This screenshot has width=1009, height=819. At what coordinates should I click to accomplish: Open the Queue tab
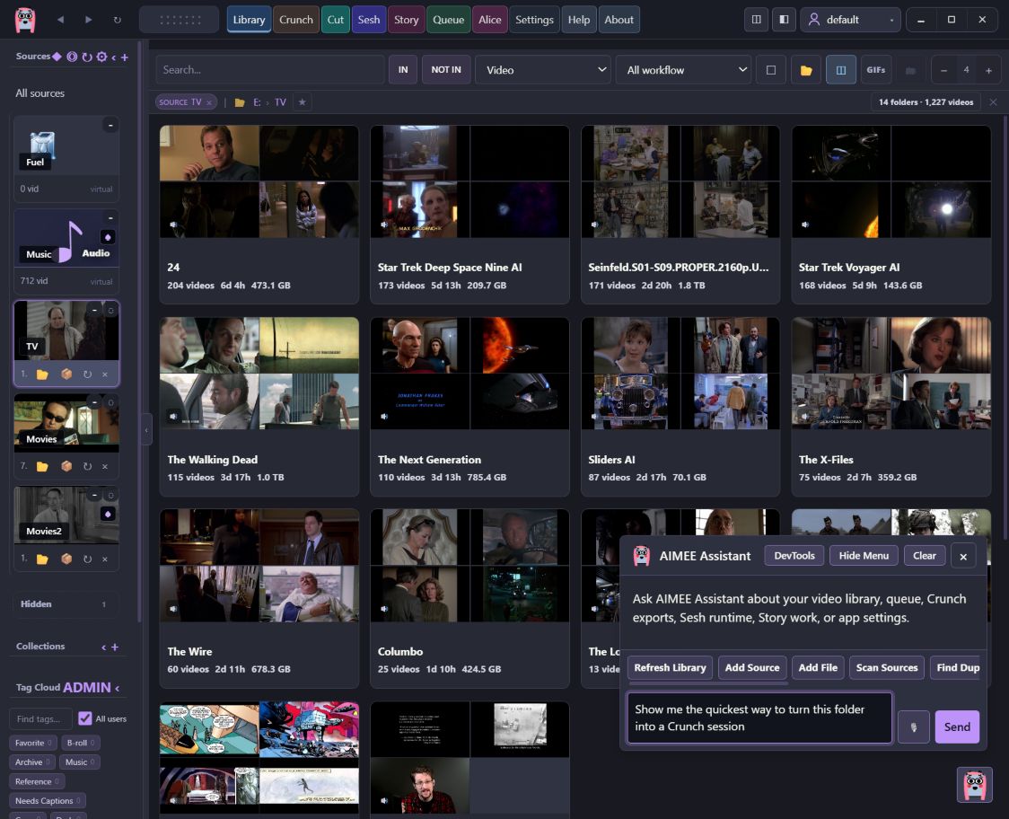[448, 20]
